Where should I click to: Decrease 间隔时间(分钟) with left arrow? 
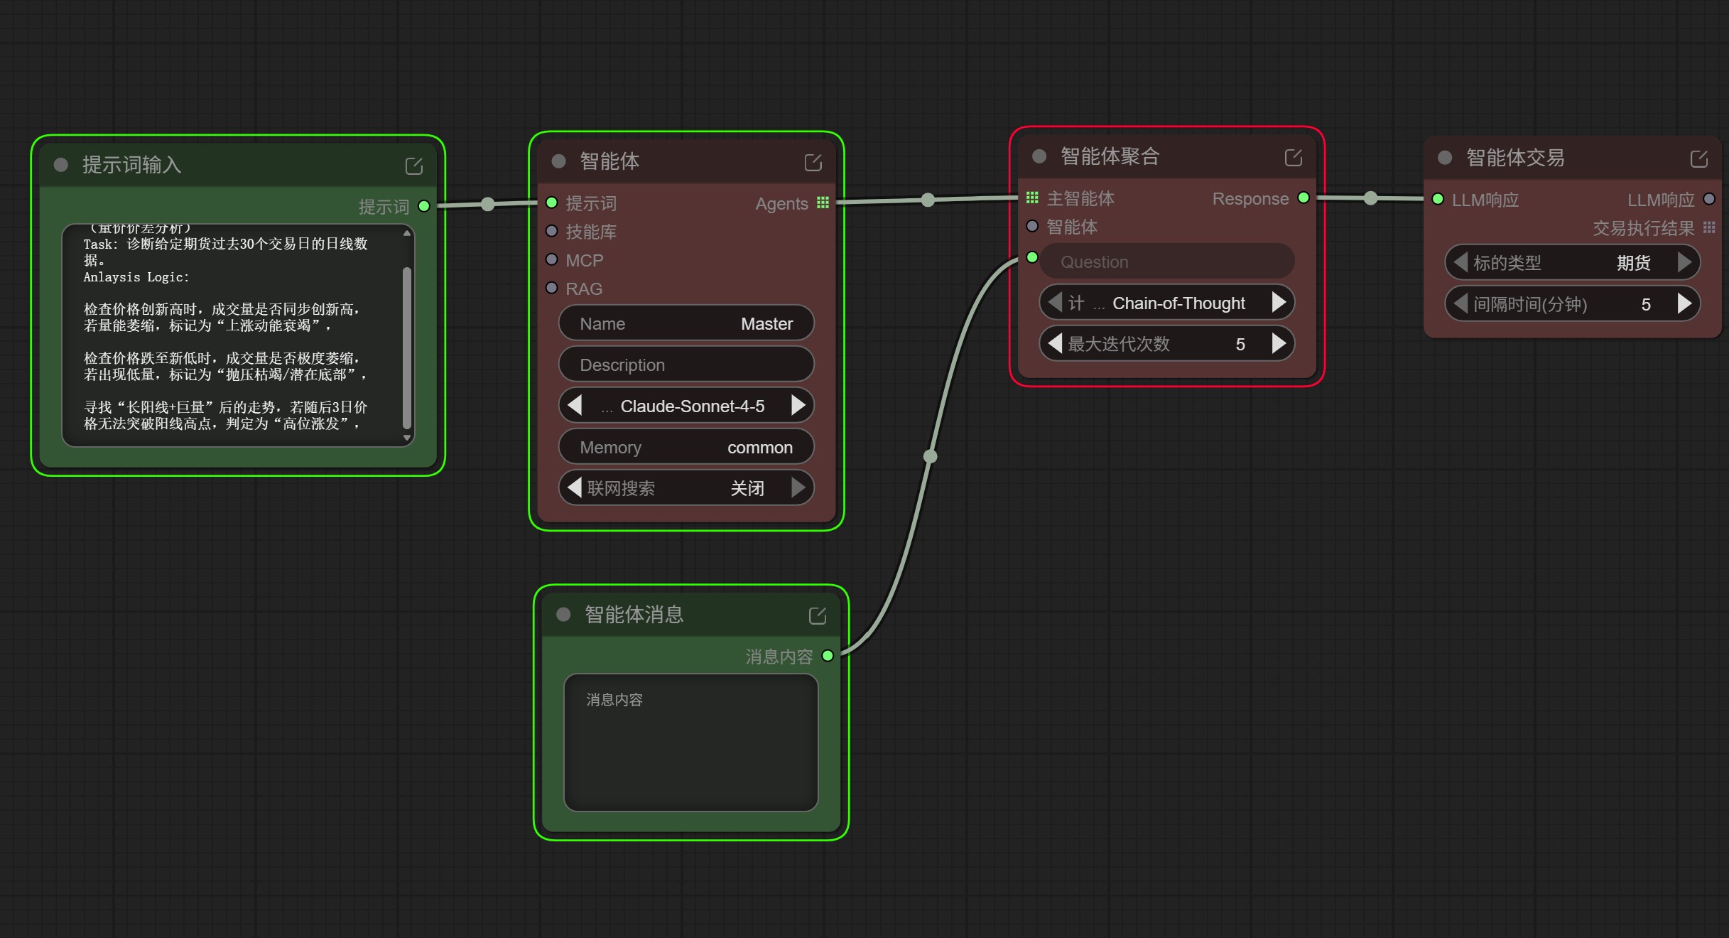click(x=1460, y=304)
